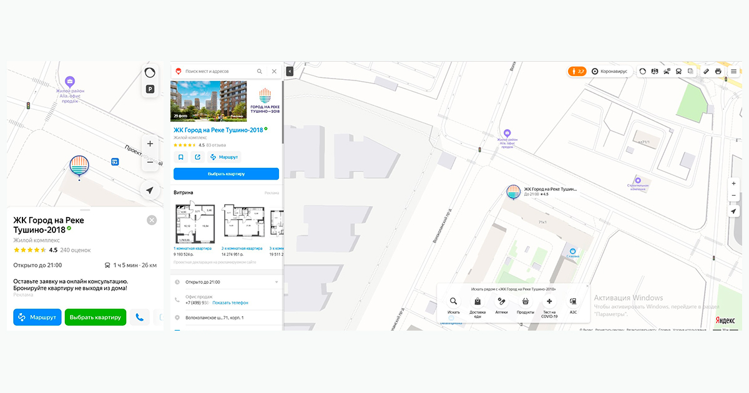Click desktop map my-location arrow
The height and width of the screenshot is (393, 749).
734,211
